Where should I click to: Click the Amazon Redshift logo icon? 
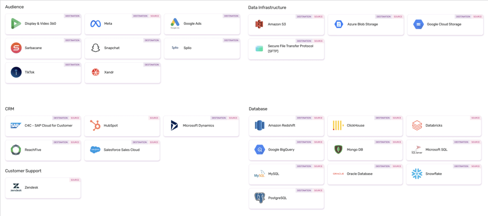coord(259,126)
